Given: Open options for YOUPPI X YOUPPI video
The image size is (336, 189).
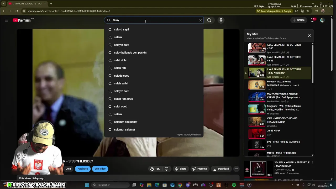Looking at the screenshot, I should 313,163.
